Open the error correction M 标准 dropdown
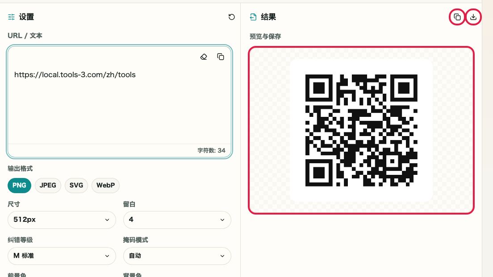The image size is (493, 277). (62, 256)
